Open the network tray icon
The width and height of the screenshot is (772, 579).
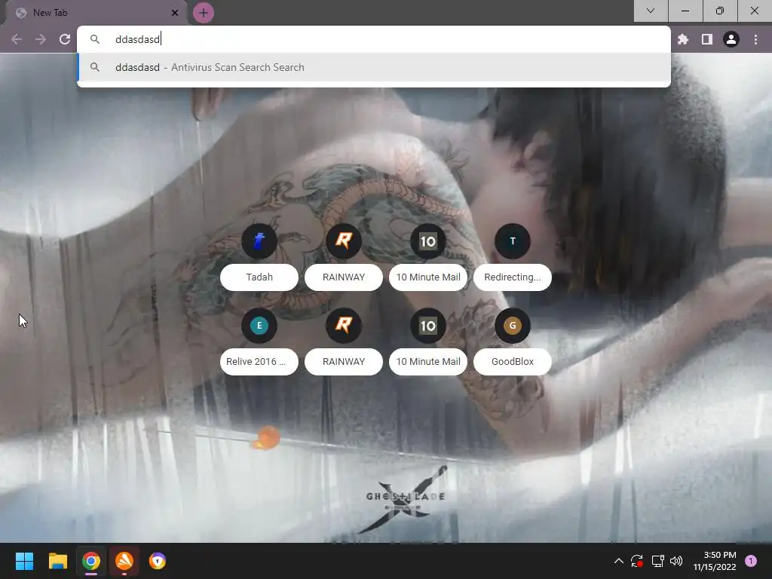click(657, 561)
